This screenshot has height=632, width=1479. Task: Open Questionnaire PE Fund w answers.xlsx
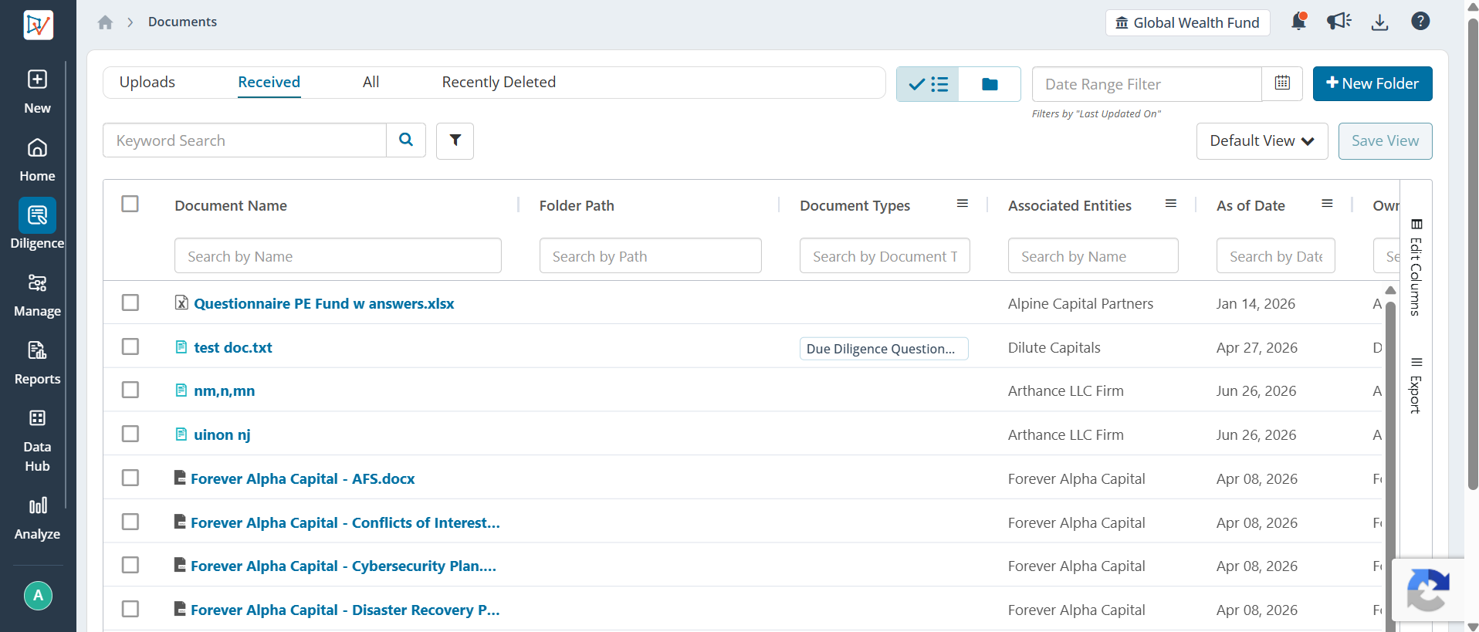tap(324, 303)
